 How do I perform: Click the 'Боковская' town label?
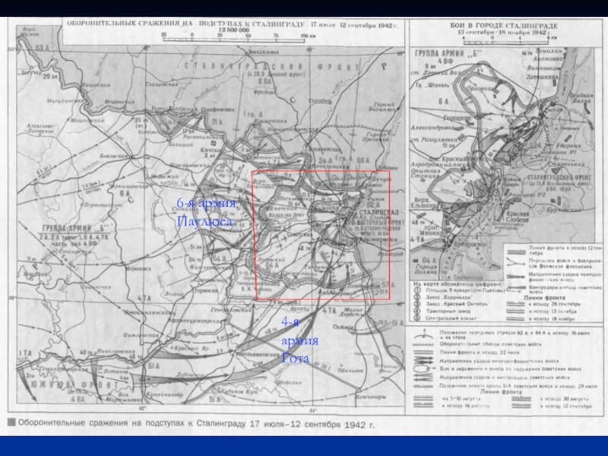click(113, 156)
